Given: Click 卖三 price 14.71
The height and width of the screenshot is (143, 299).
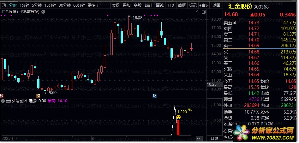Looking at the screenshot, I should 254,34.
